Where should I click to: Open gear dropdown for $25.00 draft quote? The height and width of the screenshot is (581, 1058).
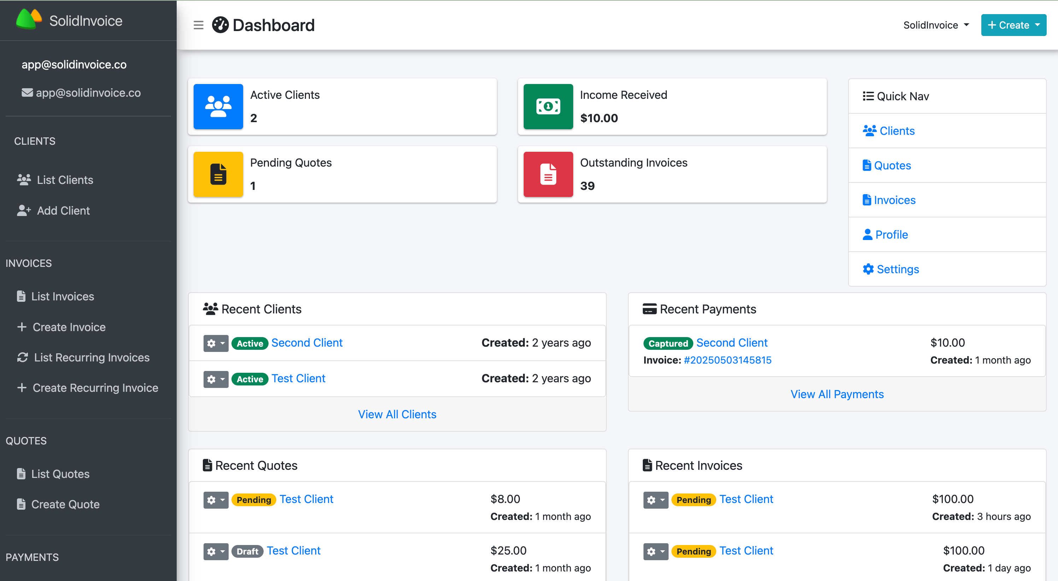point(216,551)
